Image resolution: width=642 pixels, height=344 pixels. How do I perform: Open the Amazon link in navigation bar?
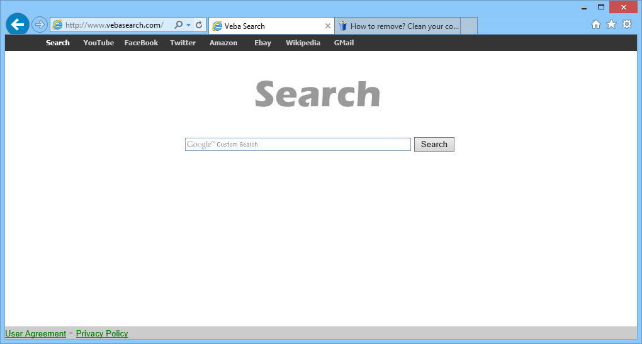point(223,43)
